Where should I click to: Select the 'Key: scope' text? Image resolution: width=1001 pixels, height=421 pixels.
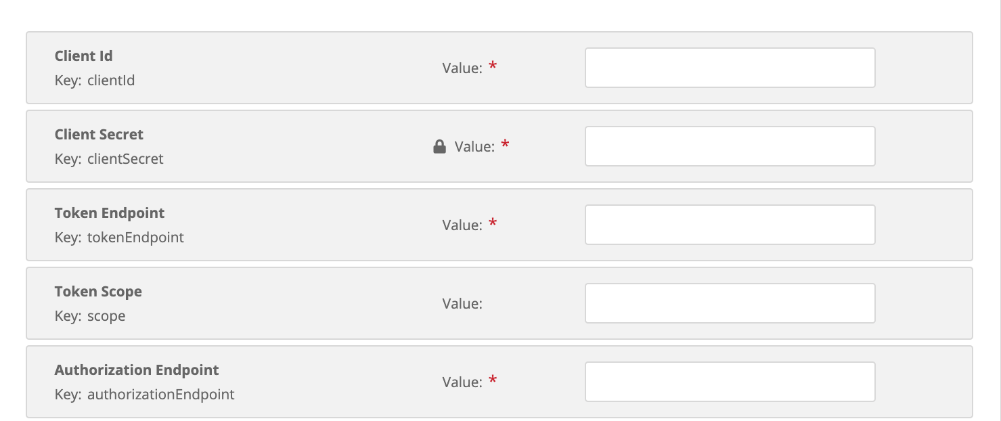[x=90, y=316]
